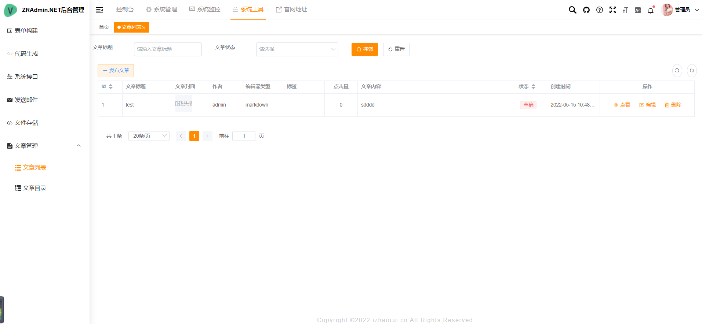Toggle search bar visibility with round search icon
This screenshot has height=324, width=702.
677,71
